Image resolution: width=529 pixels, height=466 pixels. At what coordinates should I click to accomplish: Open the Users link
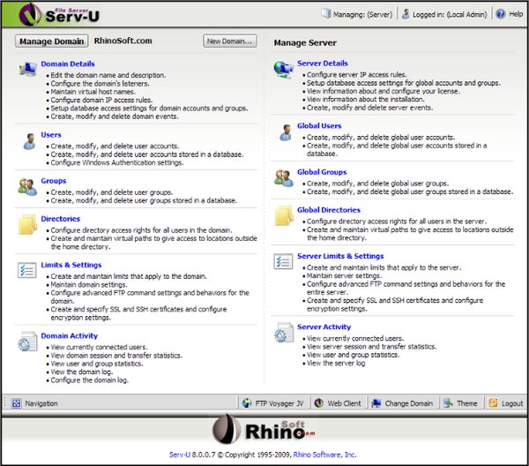coord(51,135)
